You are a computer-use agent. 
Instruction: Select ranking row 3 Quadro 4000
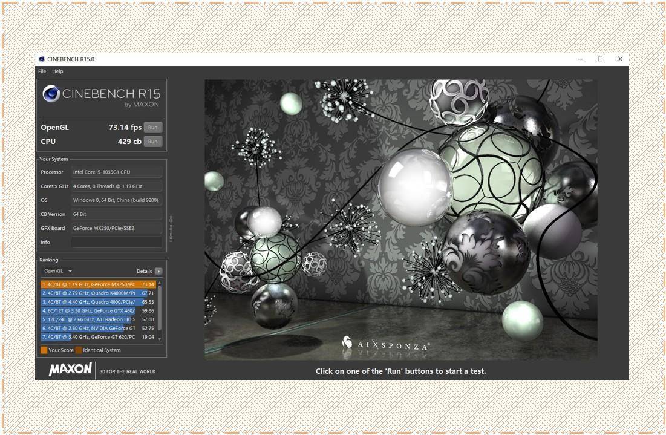click(x=98, y=302)
